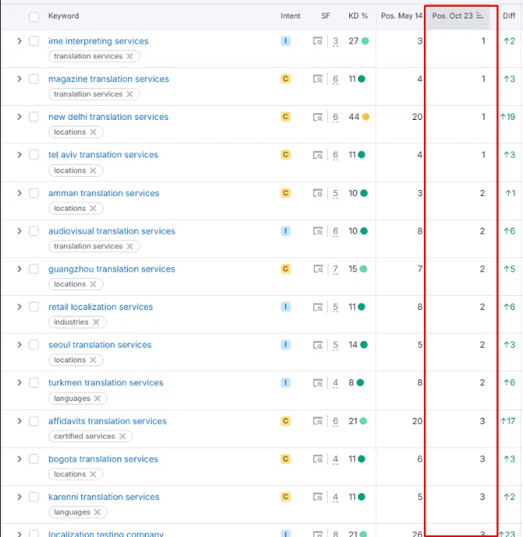Open SERP features icon for guangzhou translation services

tap(318, 269)
